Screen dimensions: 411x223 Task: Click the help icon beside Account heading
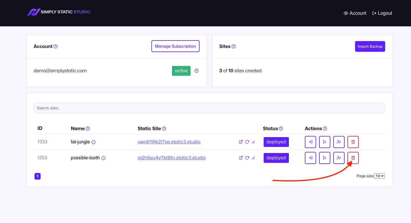tap(56, 47)
